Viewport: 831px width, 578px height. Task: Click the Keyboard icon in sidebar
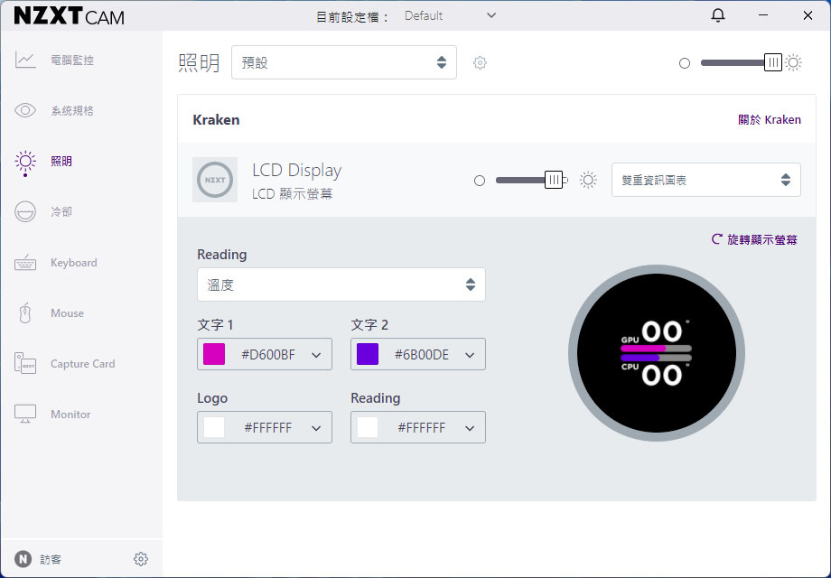pos(25,262)
